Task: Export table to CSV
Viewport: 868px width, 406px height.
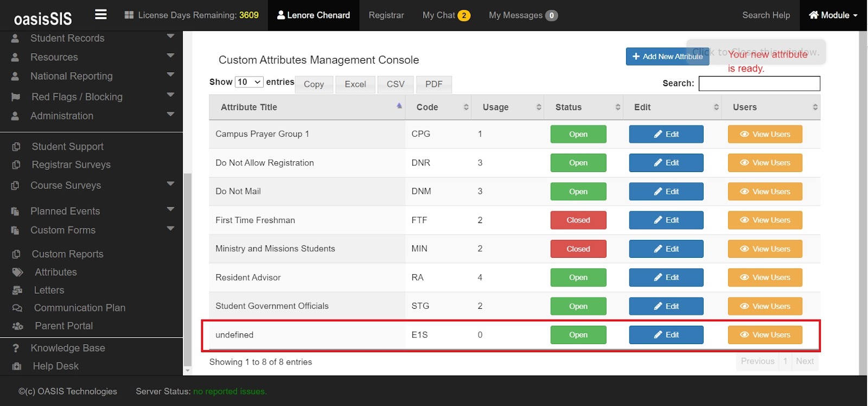Action: pos(395,84)
